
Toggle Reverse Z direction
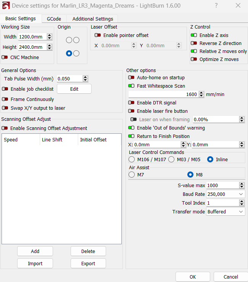point(194,43)
